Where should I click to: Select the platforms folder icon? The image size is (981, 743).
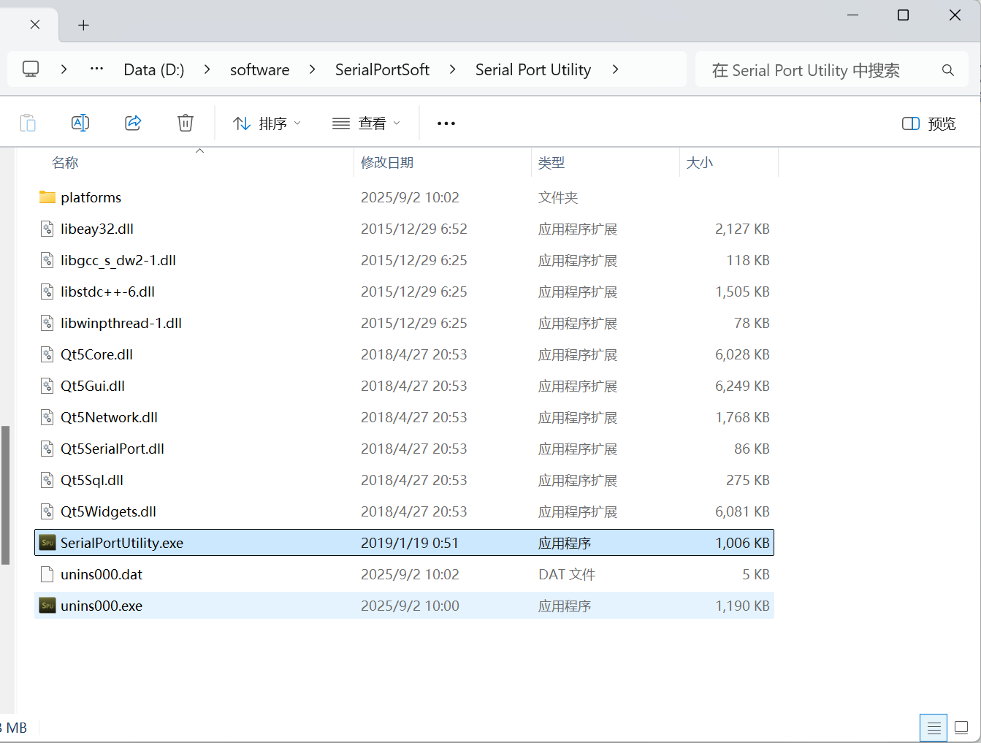coord(47,197)
